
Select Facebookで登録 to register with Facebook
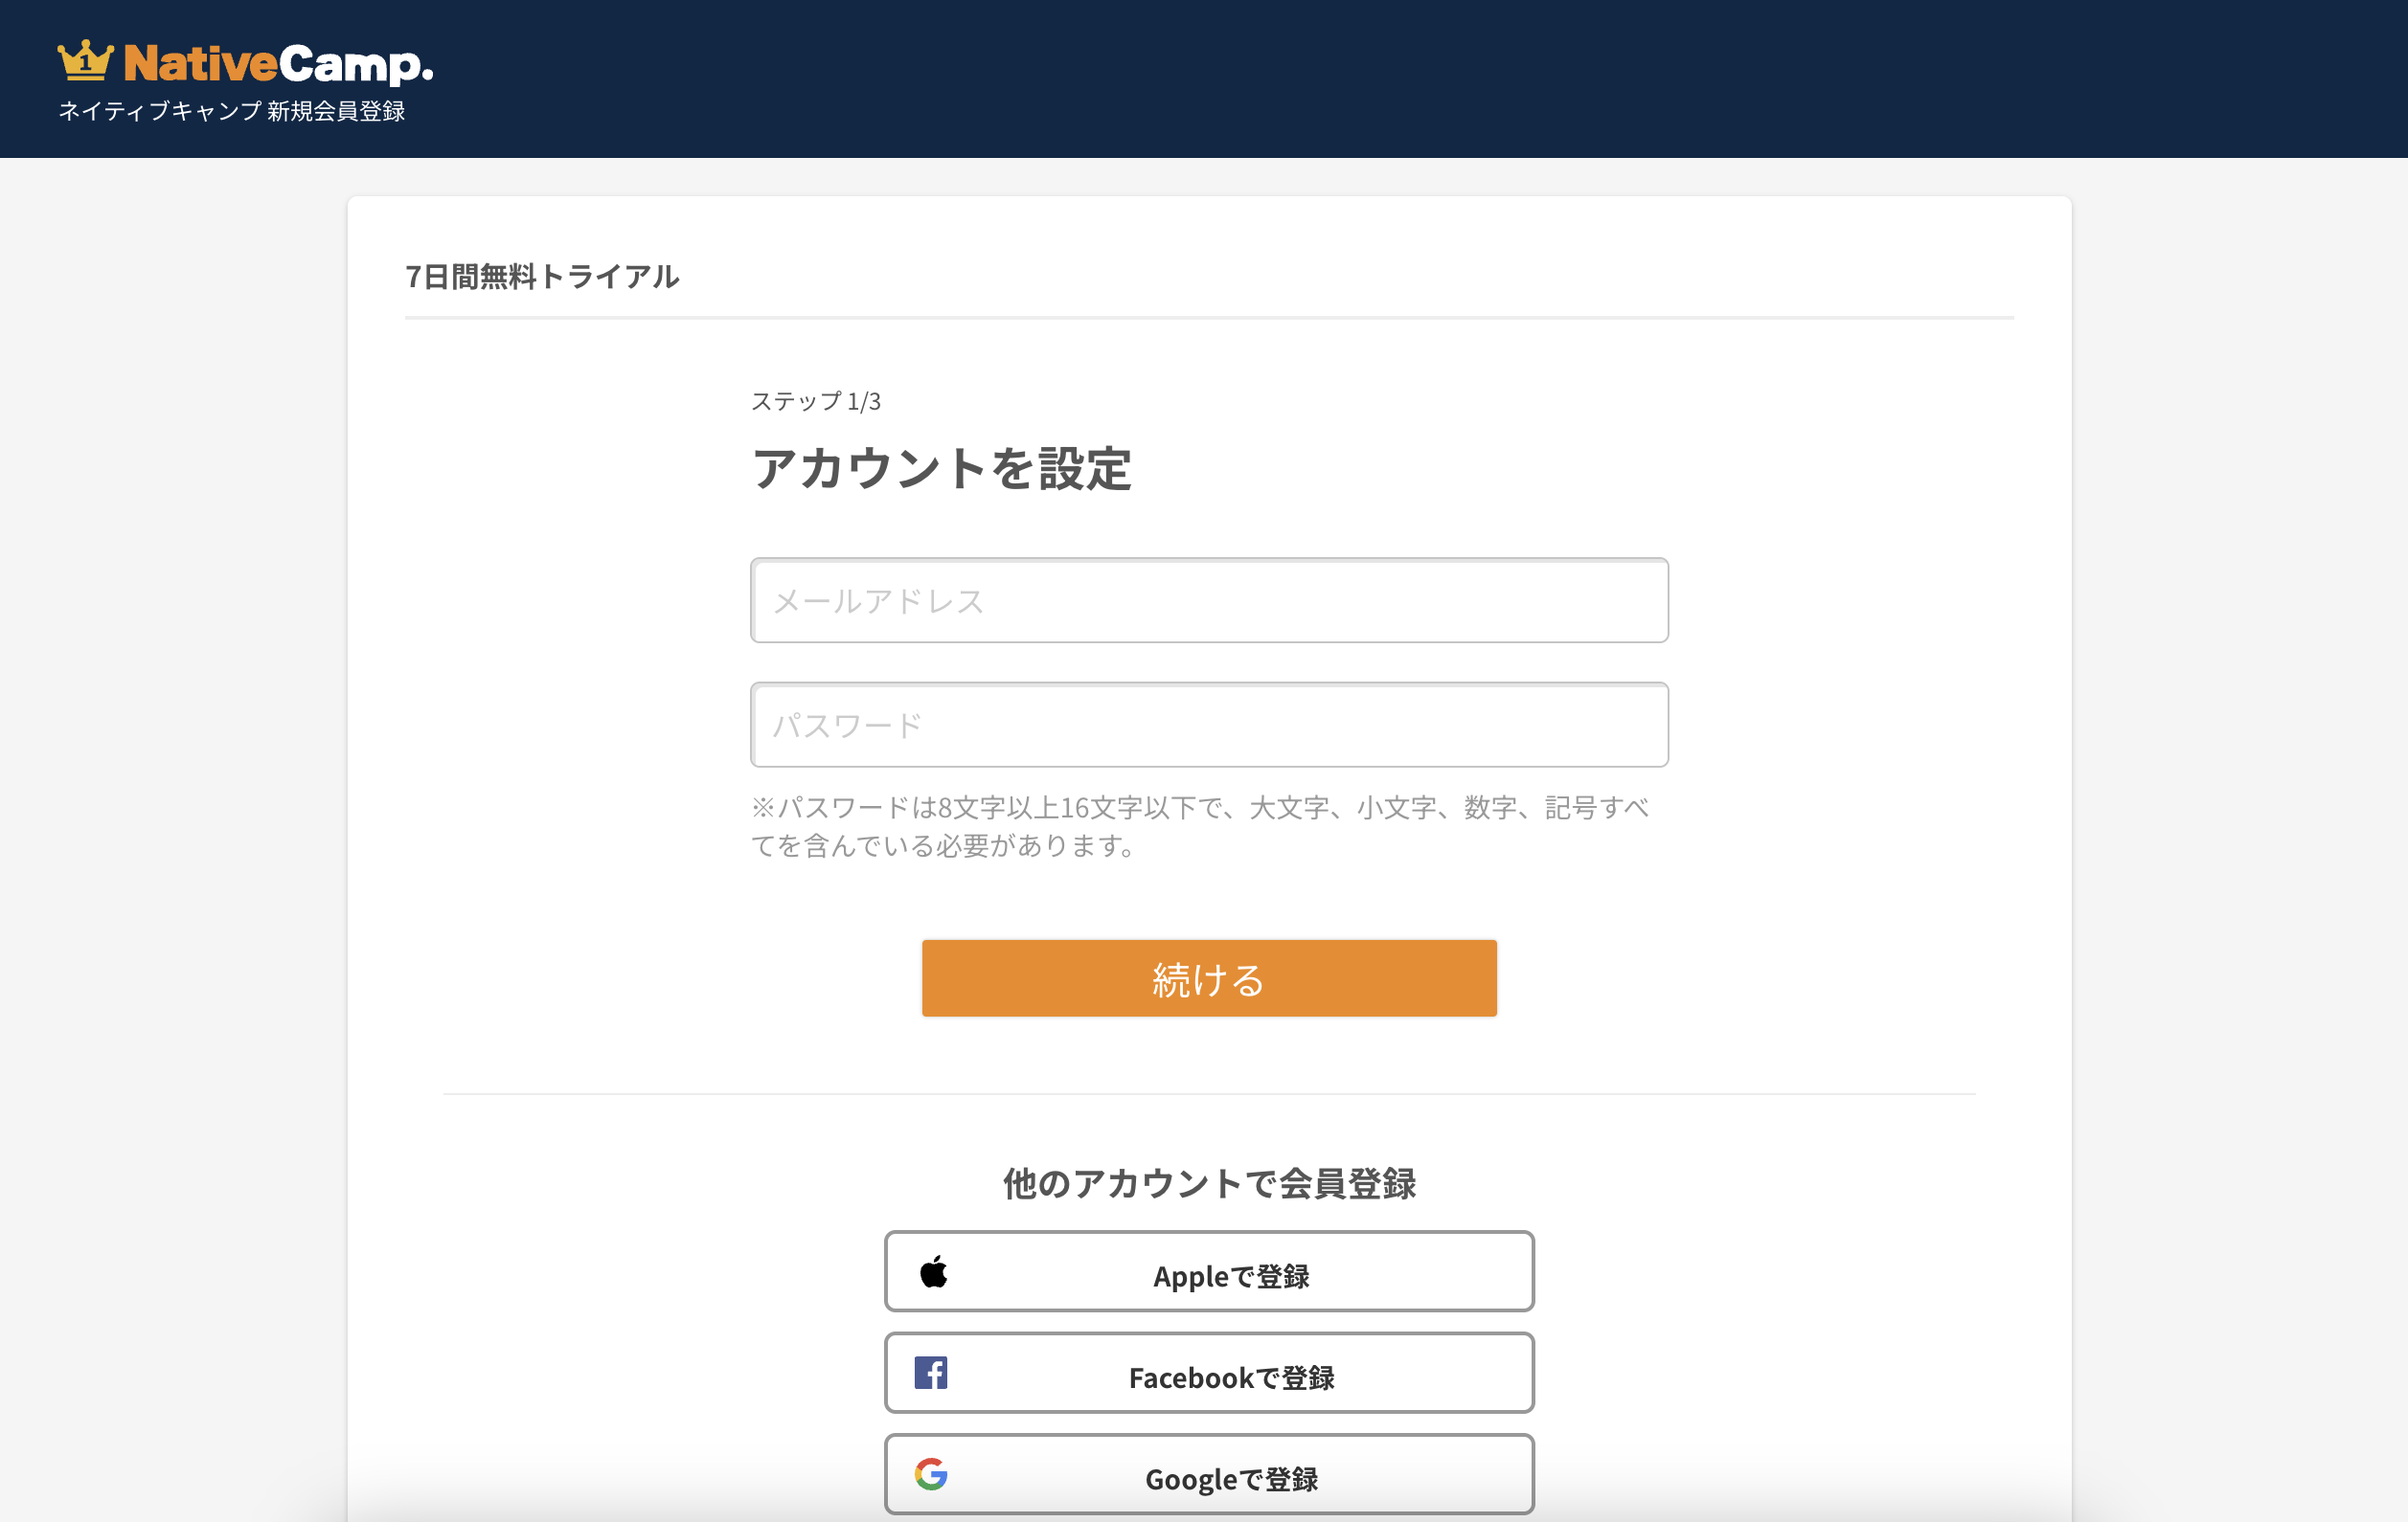pos(1207,1373)
